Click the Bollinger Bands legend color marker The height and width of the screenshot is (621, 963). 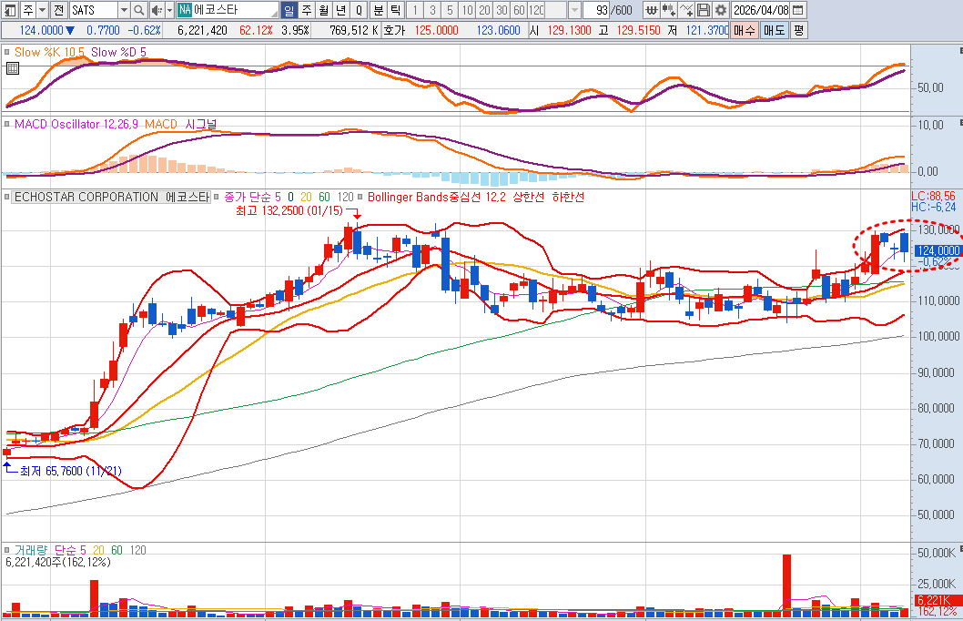pos(360,197)
